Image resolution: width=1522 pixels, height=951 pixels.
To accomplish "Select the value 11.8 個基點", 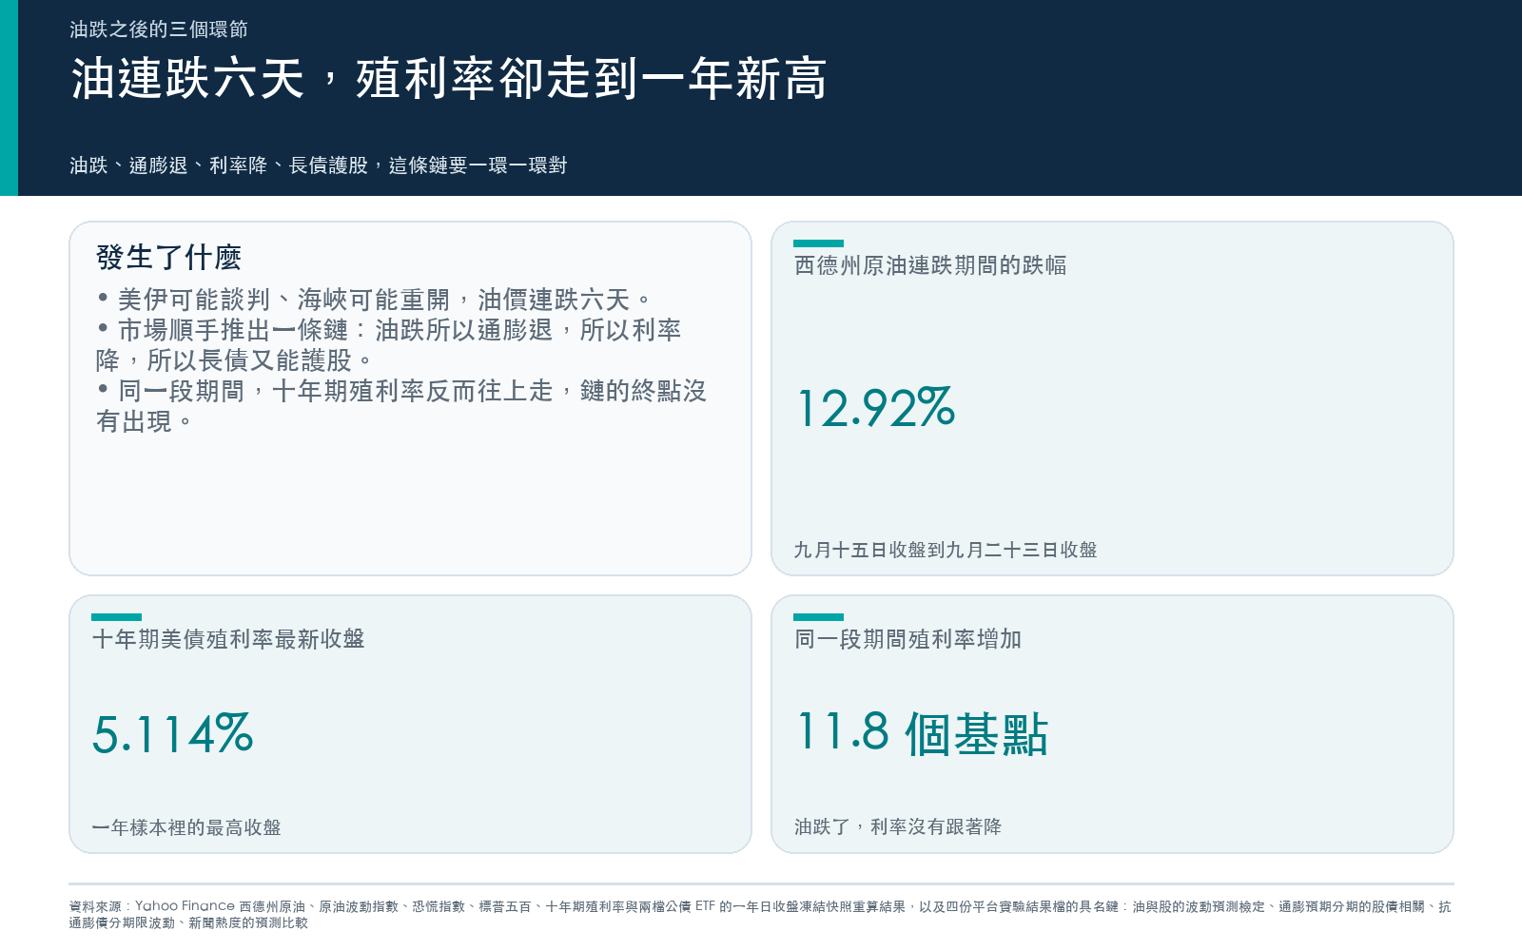I will click(922, 734).
